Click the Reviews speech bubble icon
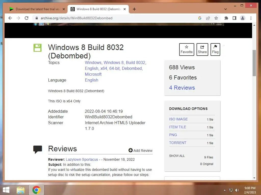 (38, 149)
